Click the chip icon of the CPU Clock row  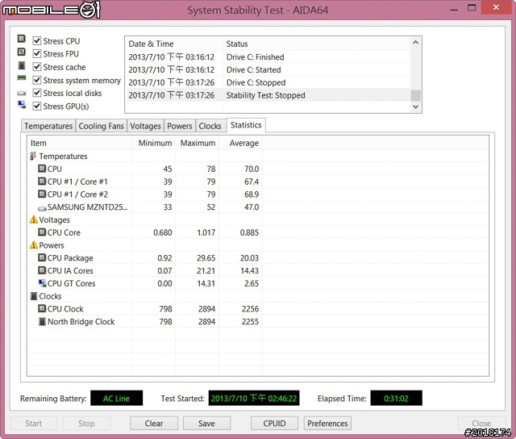(x=42, y=308)
